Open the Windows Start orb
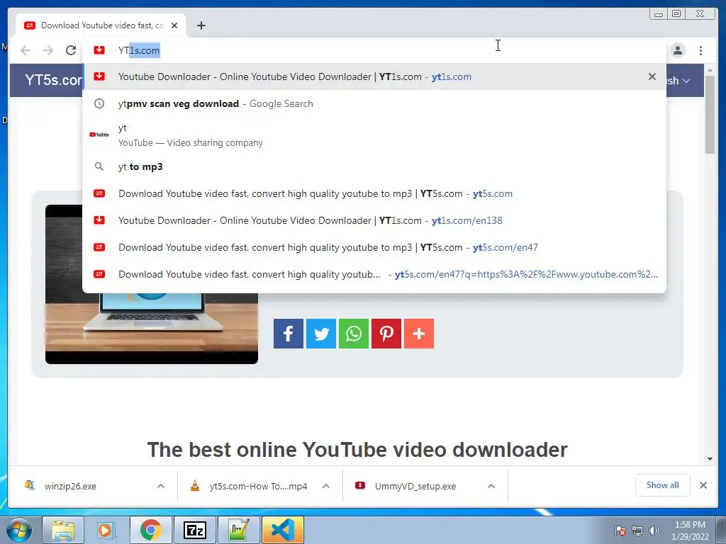The height and width of the screenshot is (544, 726). coord(19,530)
